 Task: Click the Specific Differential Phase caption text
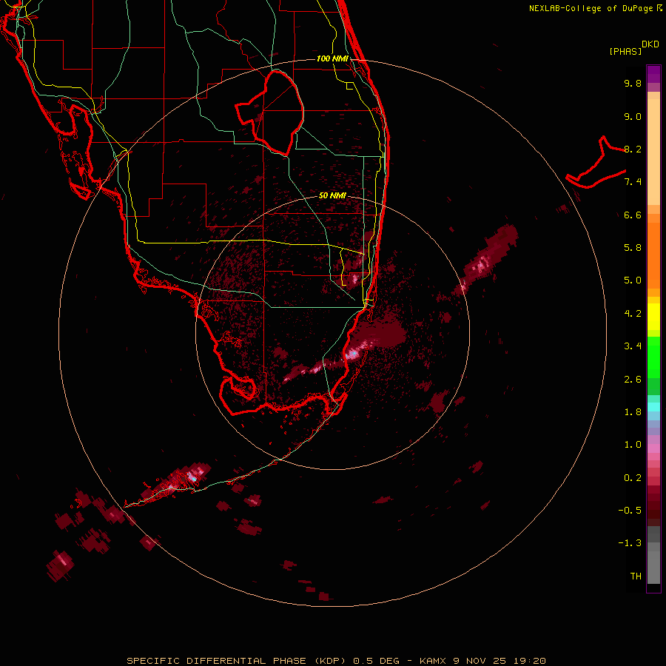(336, 661)
